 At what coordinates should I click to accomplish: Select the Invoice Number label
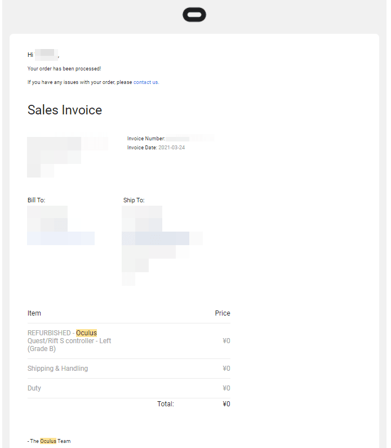pos(146,139)
